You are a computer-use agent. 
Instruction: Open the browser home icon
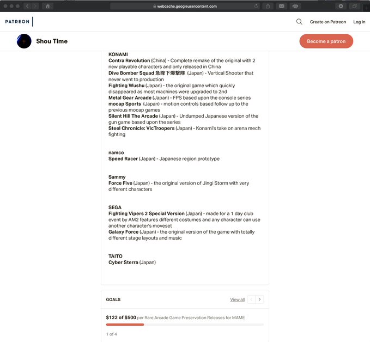pyautogui.click(x=47, y=6)
